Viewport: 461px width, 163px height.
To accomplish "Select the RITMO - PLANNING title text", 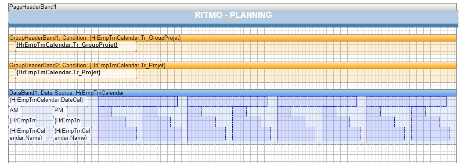I will 234,15.
